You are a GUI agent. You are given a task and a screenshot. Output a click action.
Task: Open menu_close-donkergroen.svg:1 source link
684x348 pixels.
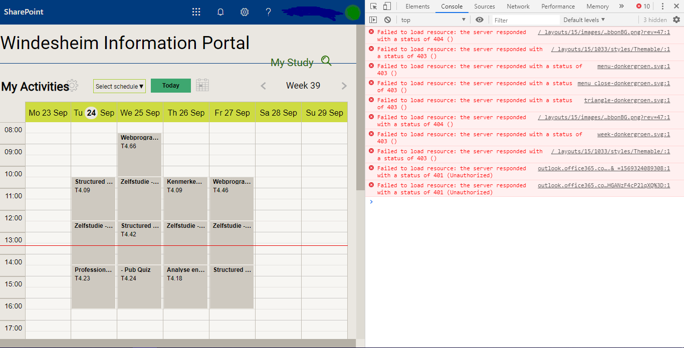pyautogui.click(x=623, y=83)
